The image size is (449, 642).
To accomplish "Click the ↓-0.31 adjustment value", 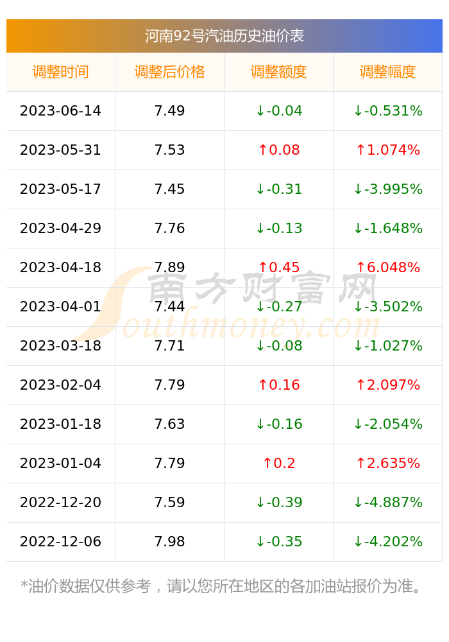I will [278, 189].
